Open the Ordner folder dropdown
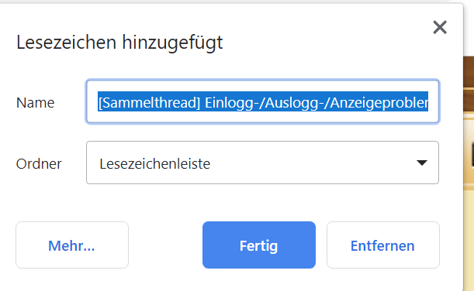The image size is (474, 291). pyautogui.click(x=262, y=163)
